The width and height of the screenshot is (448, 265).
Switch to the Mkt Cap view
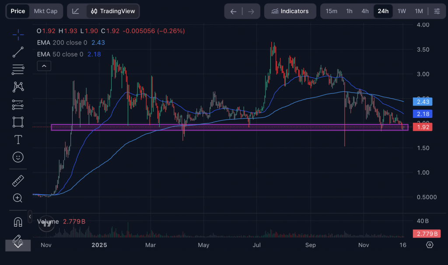click(45, 11)
